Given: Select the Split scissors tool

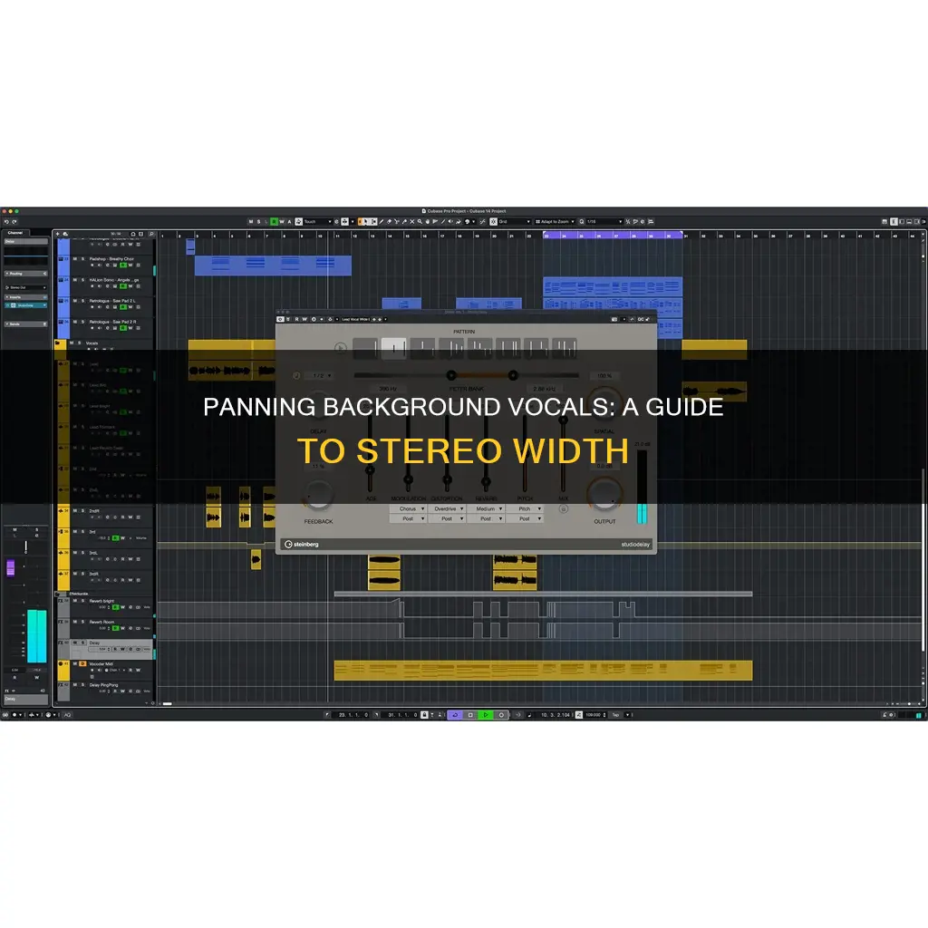Looking at the screenshot, I should pyautogui.click(x=397, y=221).
